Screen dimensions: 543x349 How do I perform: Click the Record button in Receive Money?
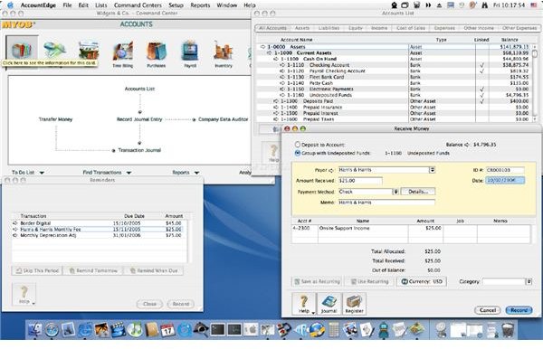[x=519, y=310]
